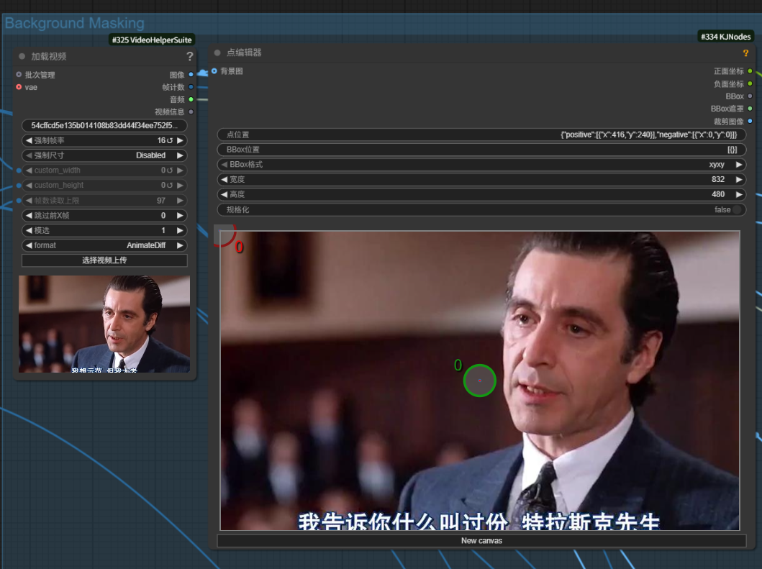
Task: Select the Background Masking group title
Action: pos(74,23)
